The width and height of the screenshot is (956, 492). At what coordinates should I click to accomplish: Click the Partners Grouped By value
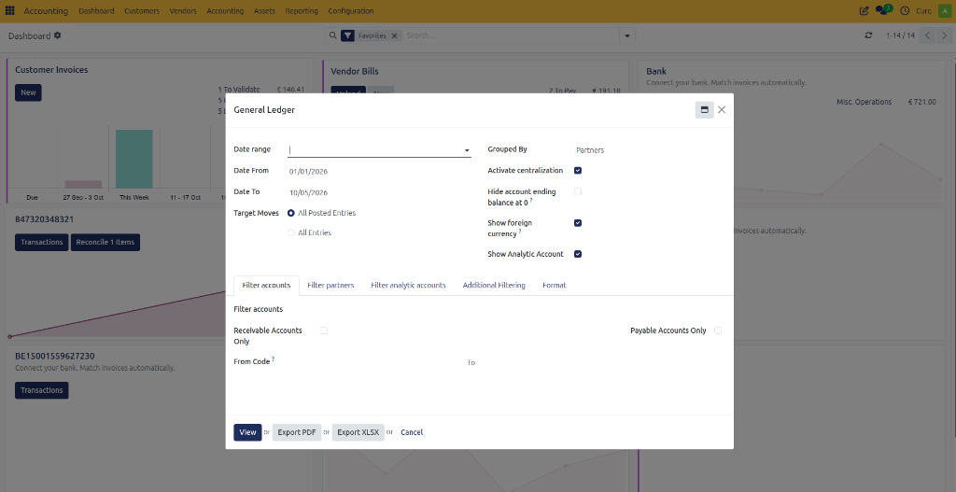tap(590, 150)
